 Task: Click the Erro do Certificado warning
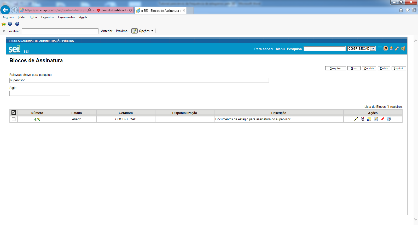[x=112, y=10]
